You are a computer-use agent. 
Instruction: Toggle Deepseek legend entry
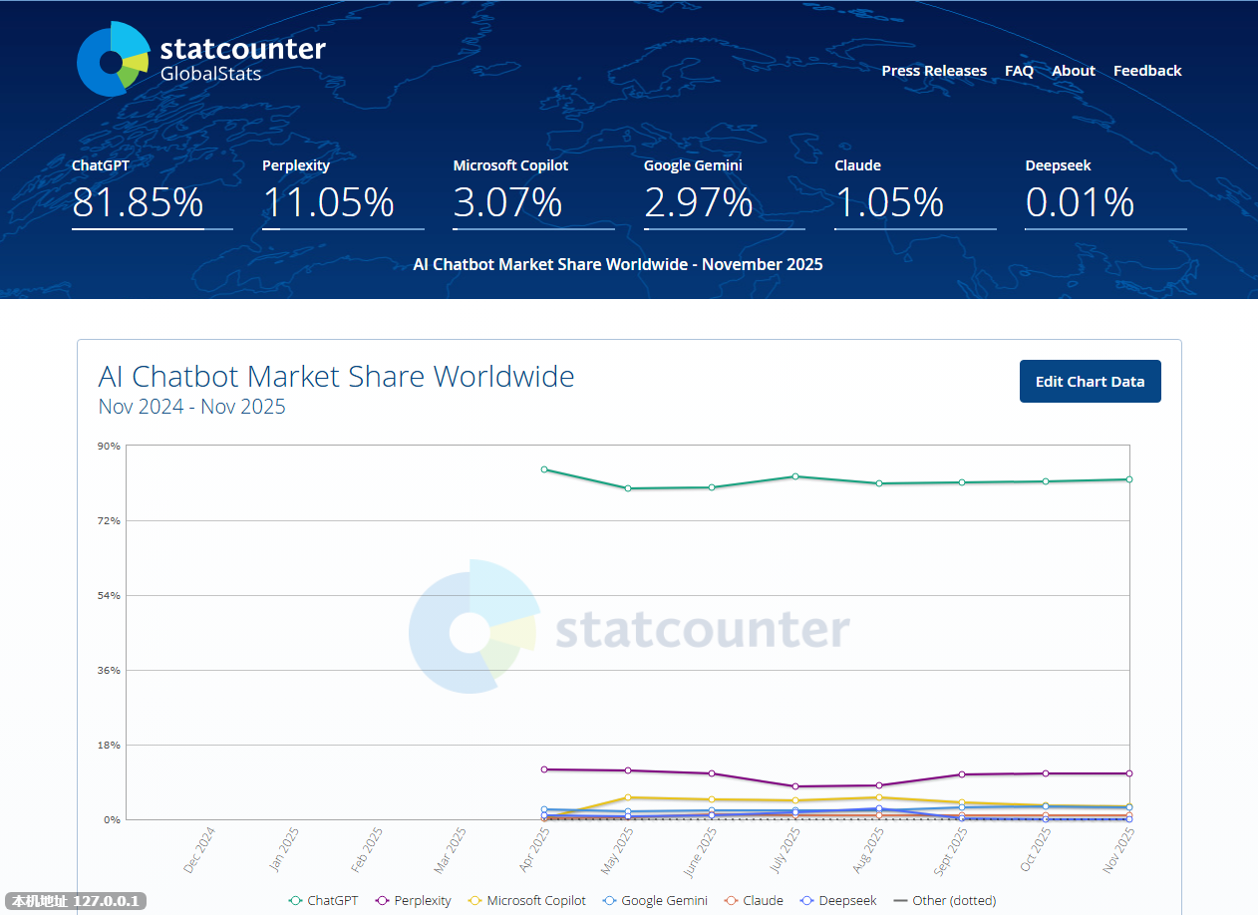(837, 900)
